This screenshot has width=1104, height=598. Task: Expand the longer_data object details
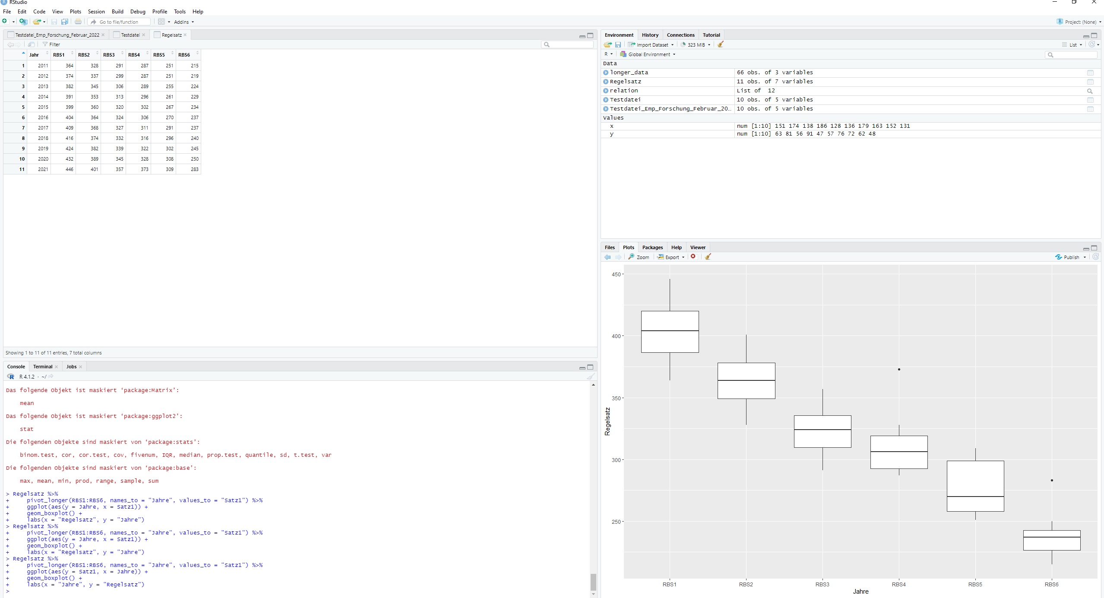tap(606, 73)
